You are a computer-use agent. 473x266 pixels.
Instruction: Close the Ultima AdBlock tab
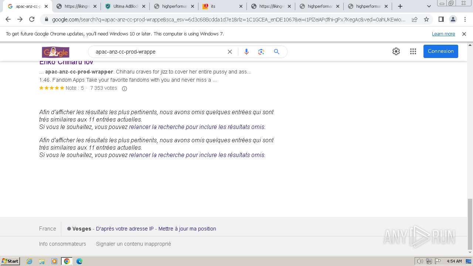click(143, 6)
